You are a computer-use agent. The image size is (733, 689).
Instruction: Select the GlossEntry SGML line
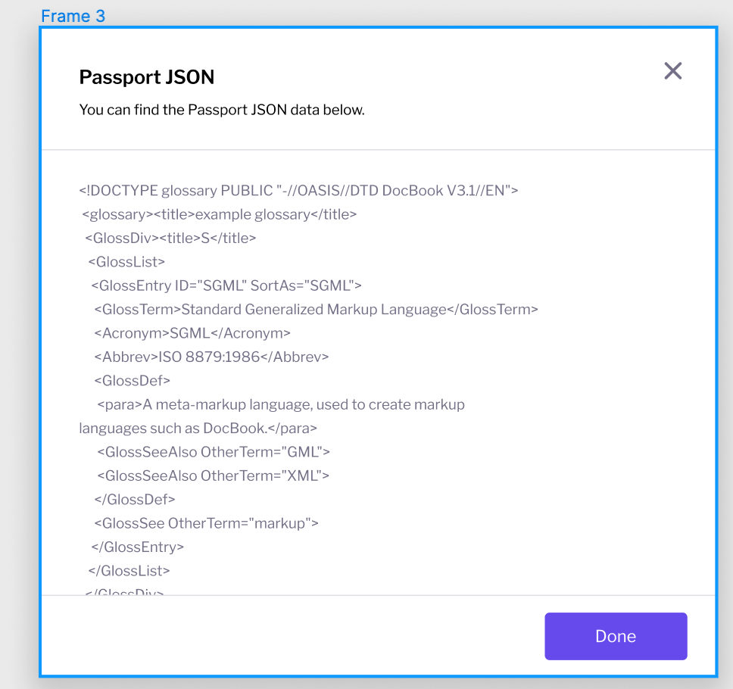[x=225, y=285]
